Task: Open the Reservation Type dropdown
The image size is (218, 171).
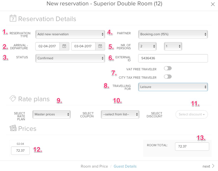Action: click(x=70, y=34)
